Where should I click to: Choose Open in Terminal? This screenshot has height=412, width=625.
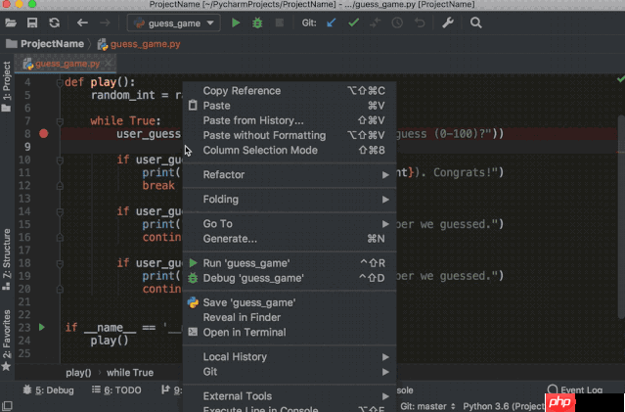(290, 332)
